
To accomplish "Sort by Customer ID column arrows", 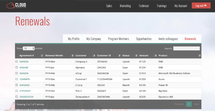I will tap(119, 55).
